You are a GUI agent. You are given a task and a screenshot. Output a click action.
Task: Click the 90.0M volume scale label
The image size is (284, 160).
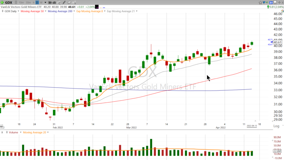click(277, 137)
